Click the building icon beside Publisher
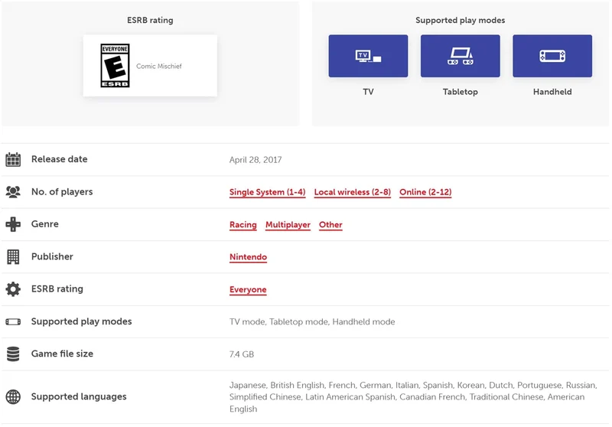Screen dimensions: 612x427 click(13, 256)
